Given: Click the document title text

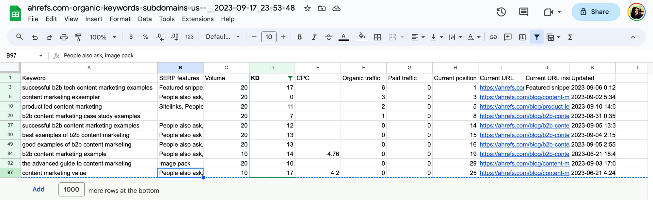Looking at the screenshot, I should tap(161, 8).
